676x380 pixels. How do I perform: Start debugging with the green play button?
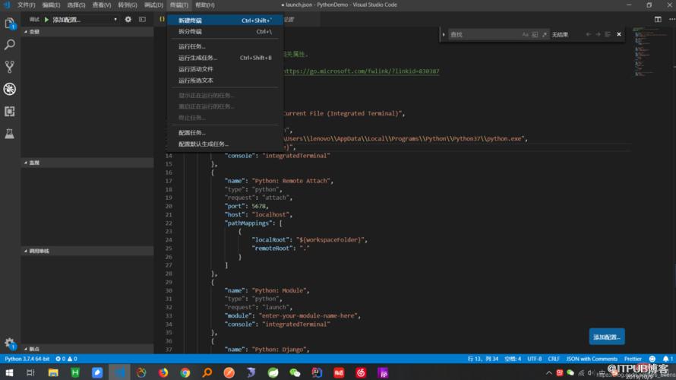click(x=46, y=20)
